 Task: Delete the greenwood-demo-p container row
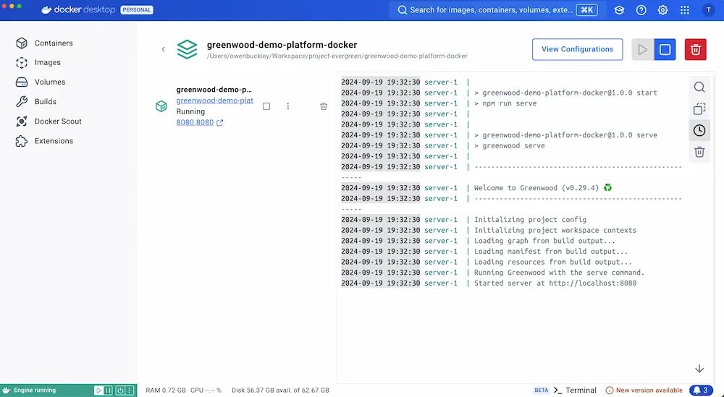324,106
